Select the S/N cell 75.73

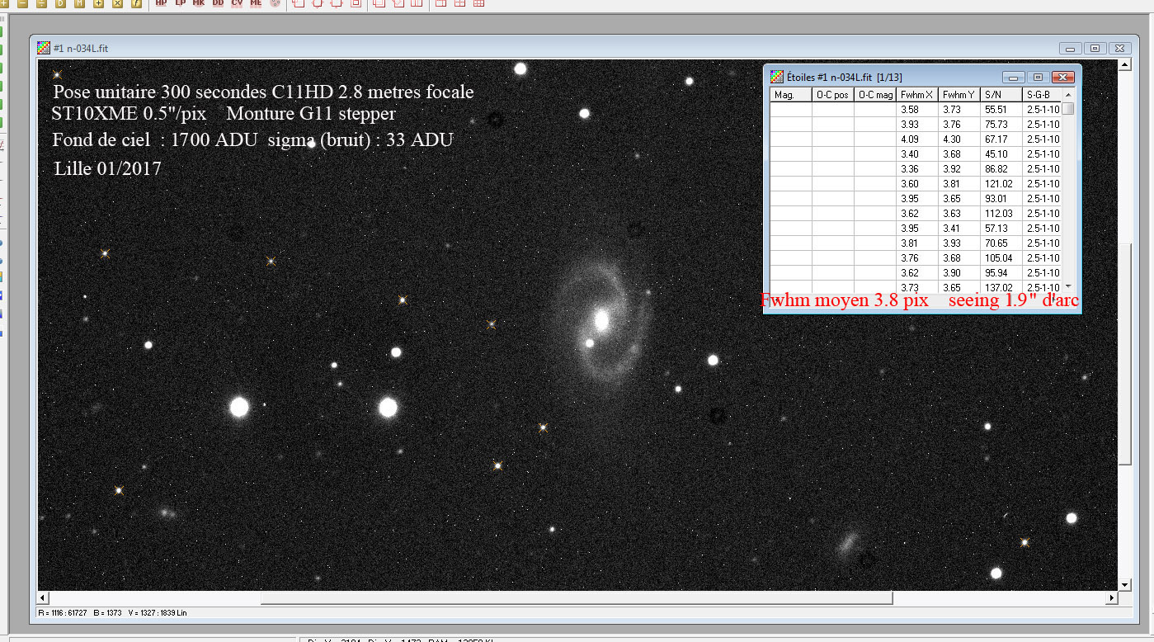tap(1002, 125)
